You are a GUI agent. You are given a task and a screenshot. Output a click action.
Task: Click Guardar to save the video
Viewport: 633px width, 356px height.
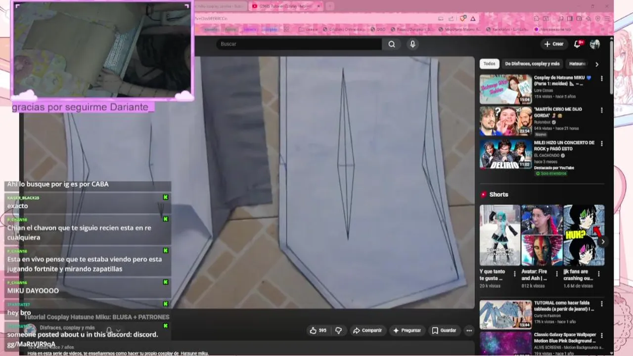(x=444, y=330)
